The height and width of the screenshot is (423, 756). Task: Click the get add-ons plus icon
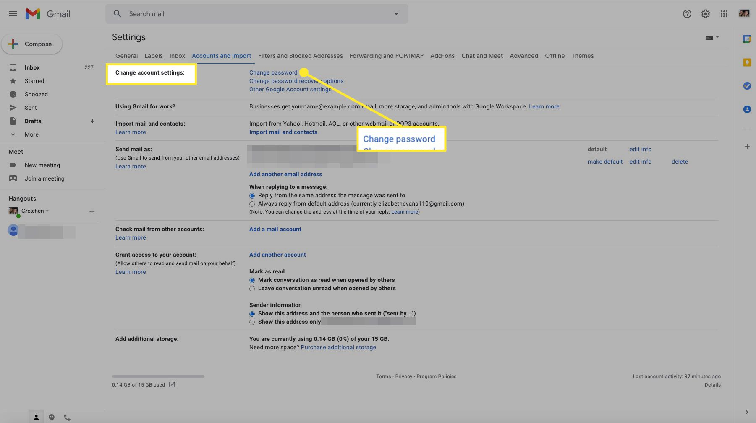747,147
